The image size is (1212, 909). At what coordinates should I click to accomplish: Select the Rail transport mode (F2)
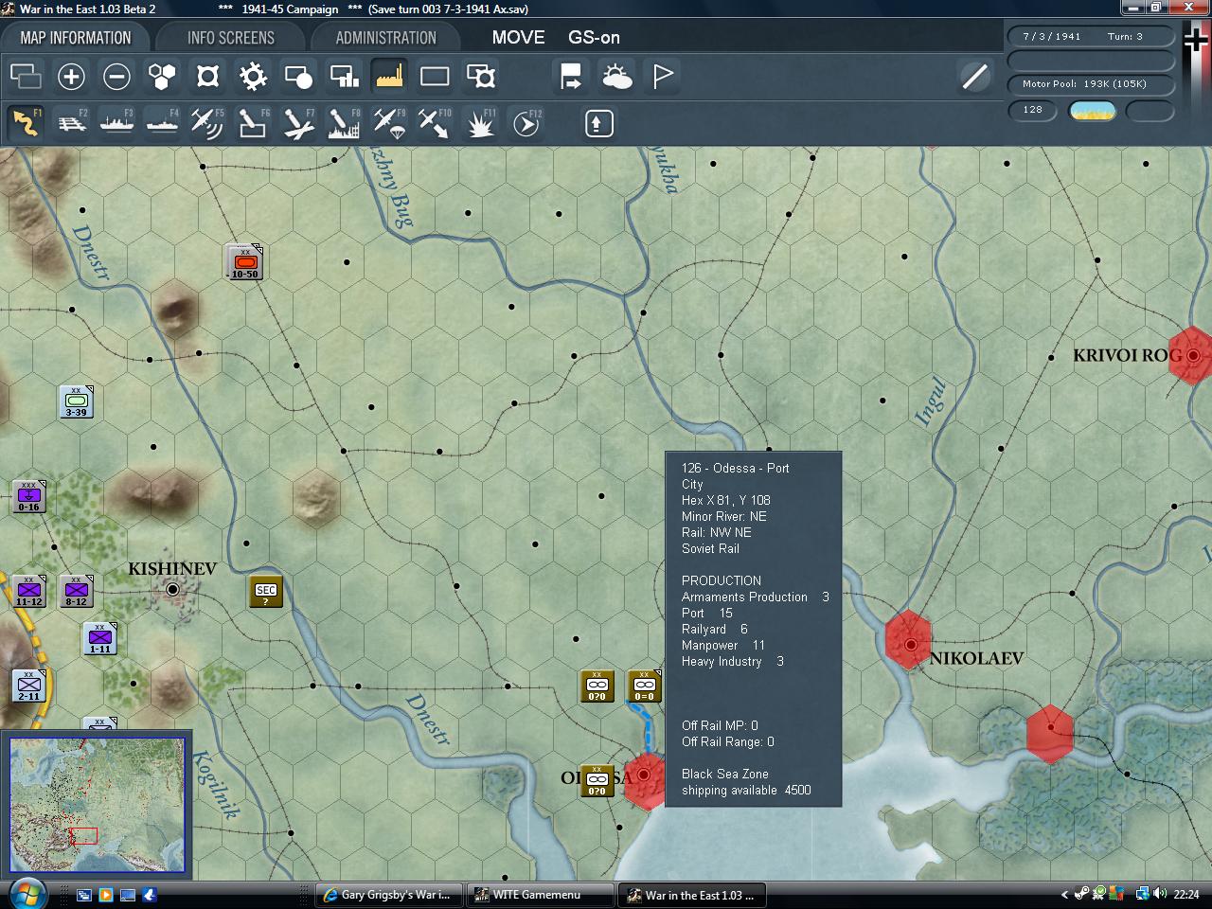(x=72, y=123)
